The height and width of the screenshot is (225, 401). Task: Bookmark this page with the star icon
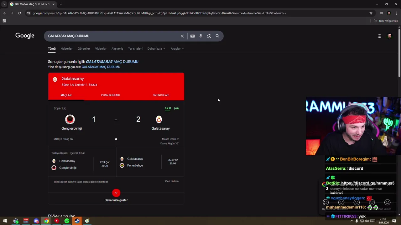point(371,13)
